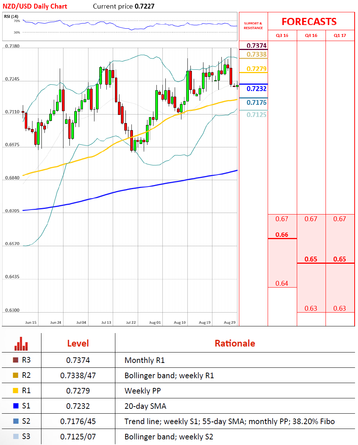Open the Q3 16 forecast column header
358x445 pixels.
tap(282, 35)
